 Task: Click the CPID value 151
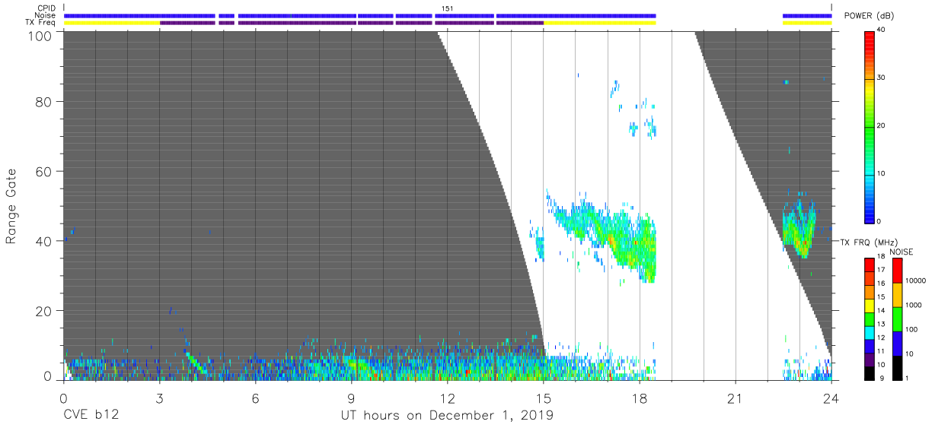coord(448,8)
